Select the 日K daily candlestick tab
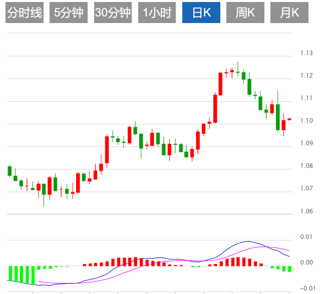The height and width of the screenshot is (294, 322). click(x=201, y=13)
